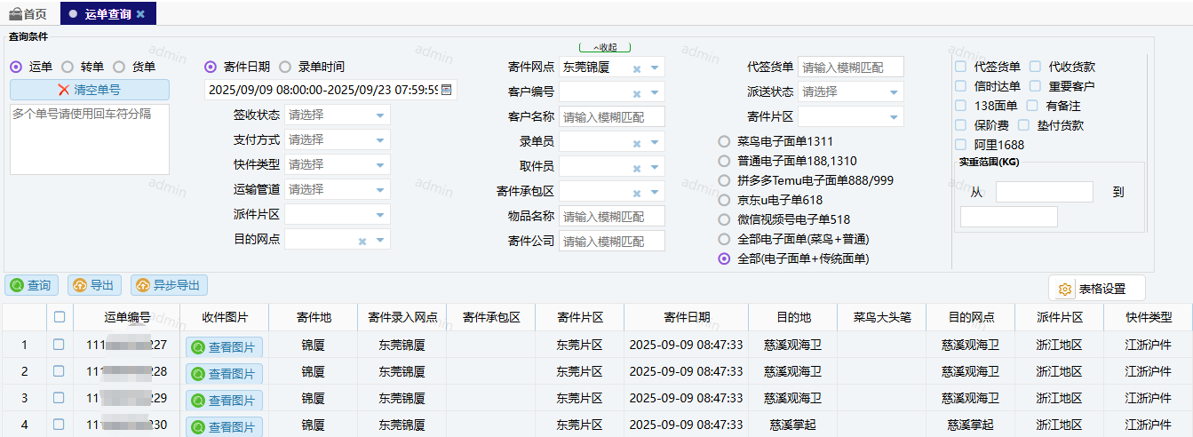Screen dimensions: 1193x437
Task: Collapse query panel with 收起 toggle
Action: (604, 47)
